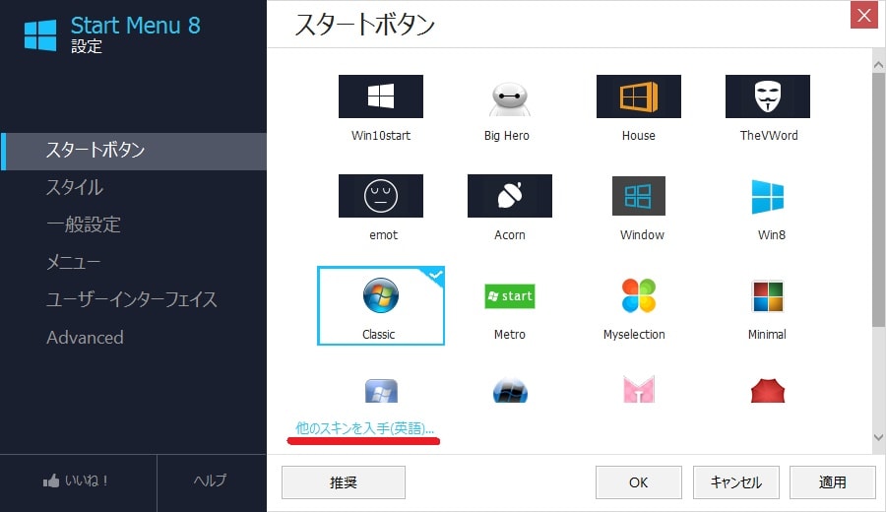Click the scrollbar down arrow

click(879, 437)
